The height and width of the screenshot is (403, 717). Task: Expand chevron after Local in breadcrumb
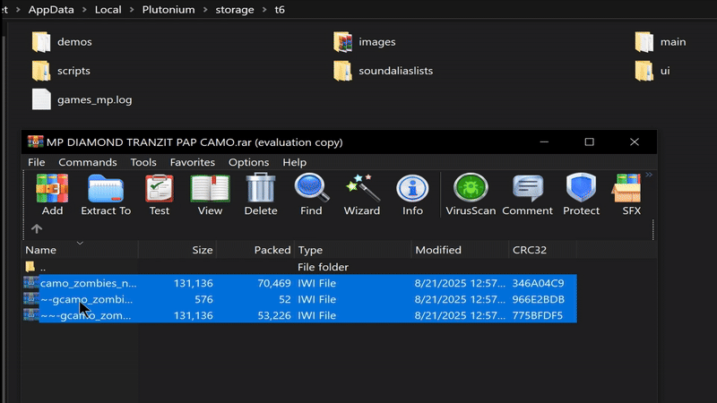132,10
